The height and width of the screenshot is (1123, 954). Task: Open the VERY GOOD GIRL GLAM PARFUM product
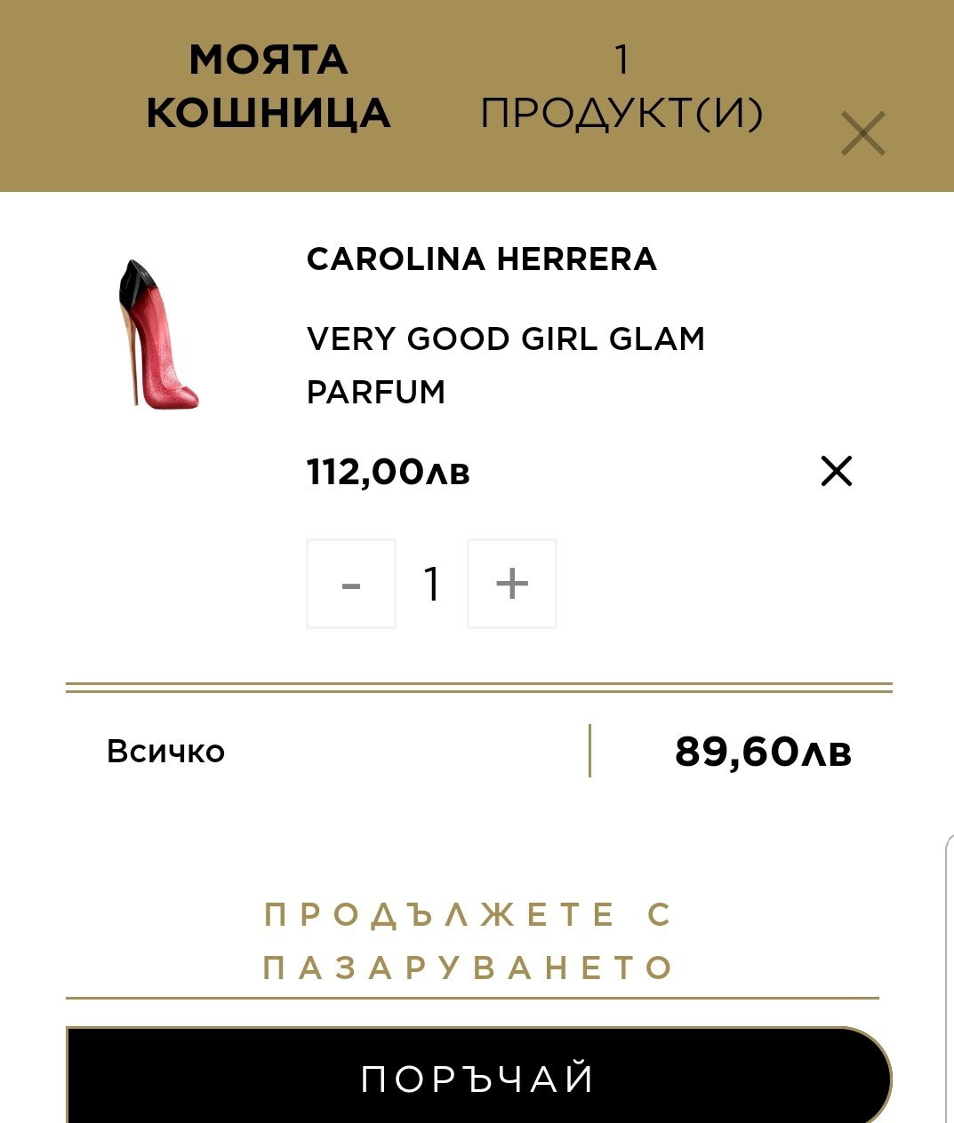(x=505, y=364)
